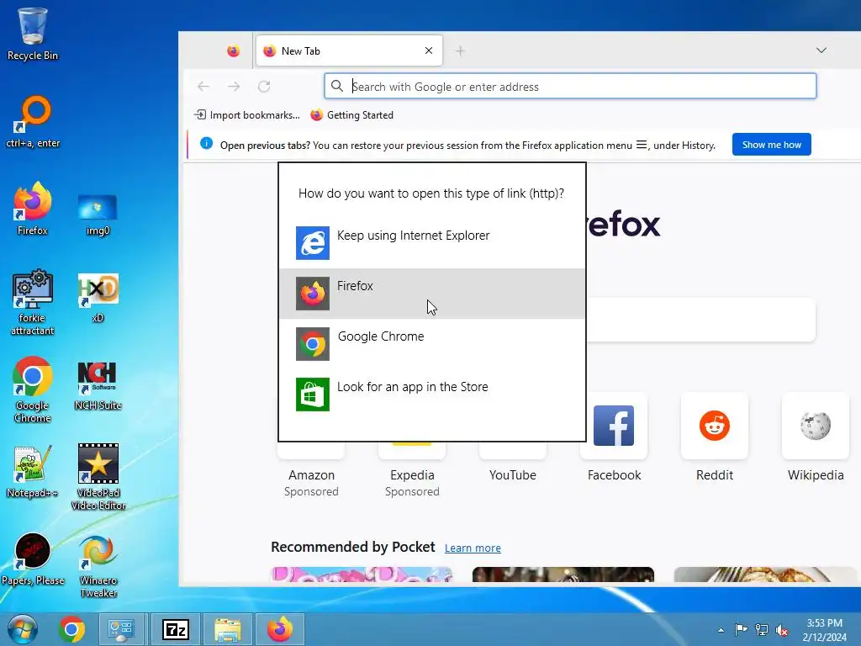This screenshot has height=646, width=861.
Task: Open the NCH Suite desktop shortcut
Action: coord(98,385)
